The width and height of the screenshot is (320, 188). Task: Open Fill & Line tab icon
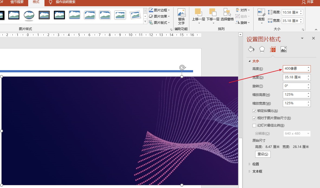(x=251, y=49)
